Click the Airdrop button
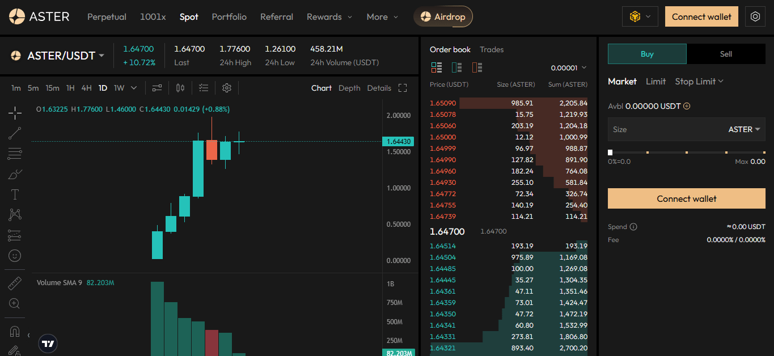The height and width of the screenshot is (356, 774). (x=443, y=17)
